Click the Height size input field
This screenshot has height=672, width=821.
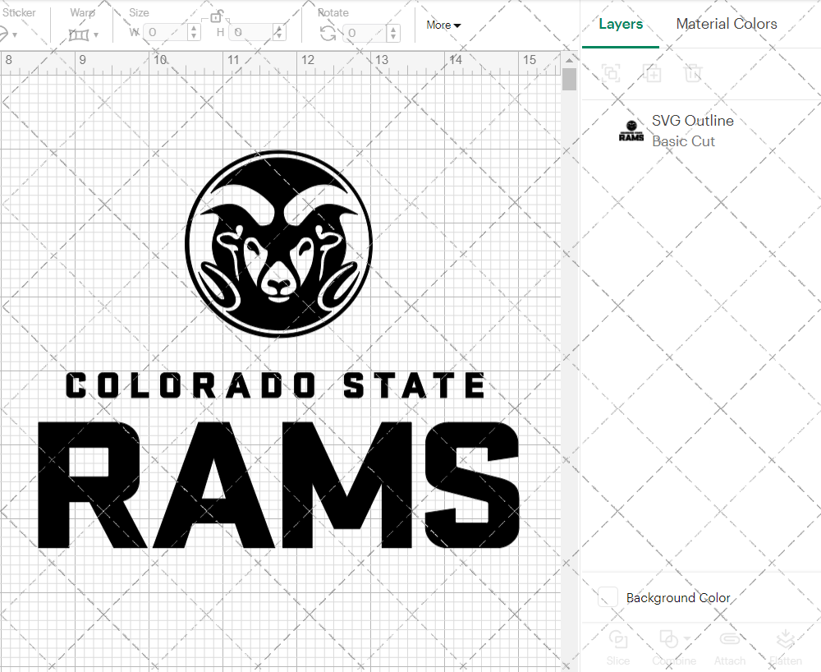[x=251, y=33]
